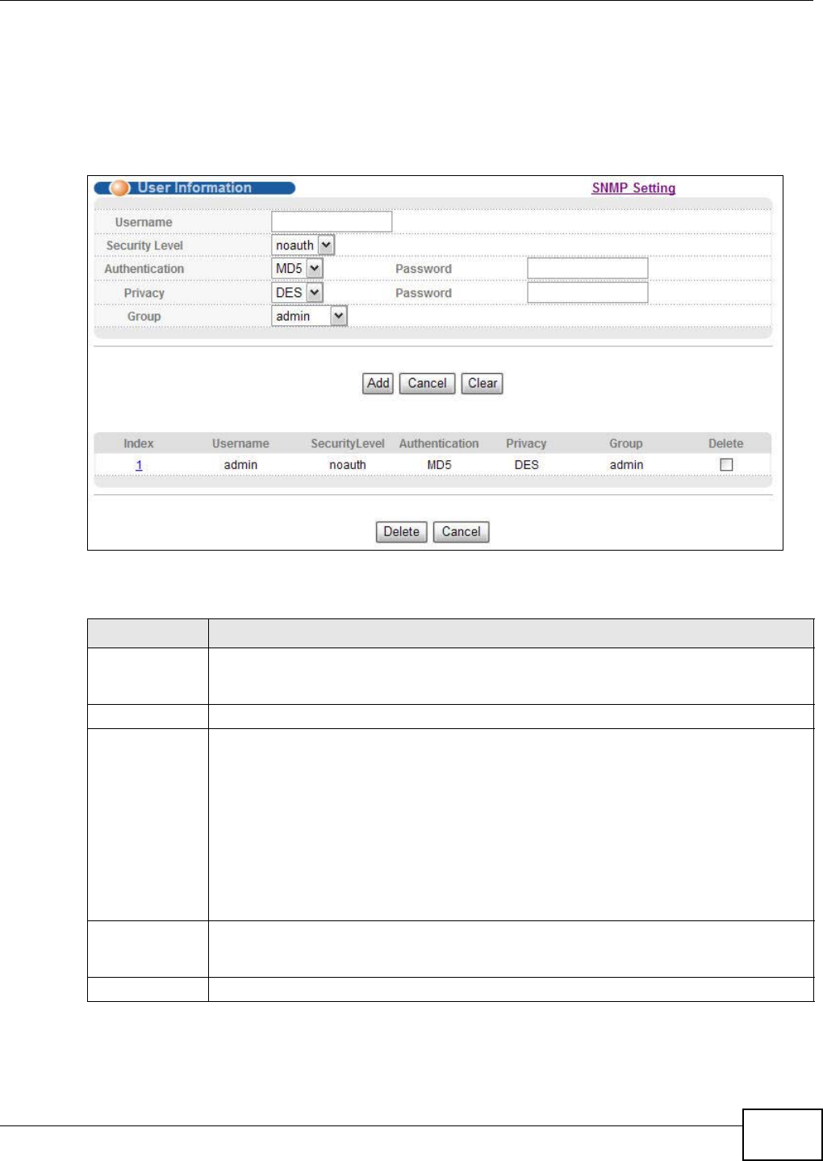Image resolution: width=823 pixels, height=1161 pixels.
Task: Click the Delete column header
Action: [x=725, y=443]
